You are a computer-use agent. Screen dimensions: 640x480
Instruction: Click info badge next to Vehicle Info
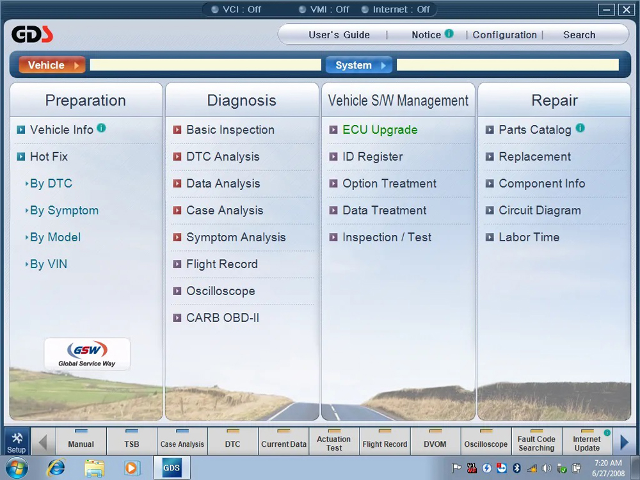[101, 128]
